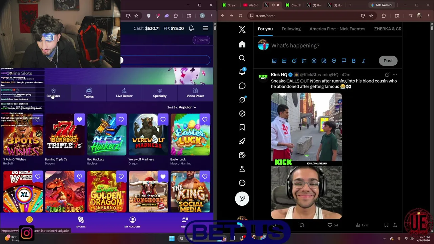Open America First - Nick Fuentes tab
The image size is (434, 244).
tap(337, 29)
